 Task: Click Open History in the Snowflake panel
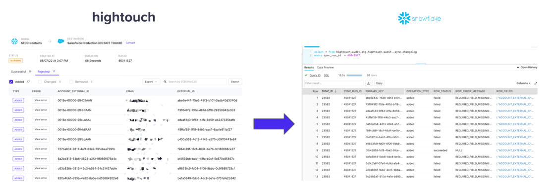(x=527, y=67)
